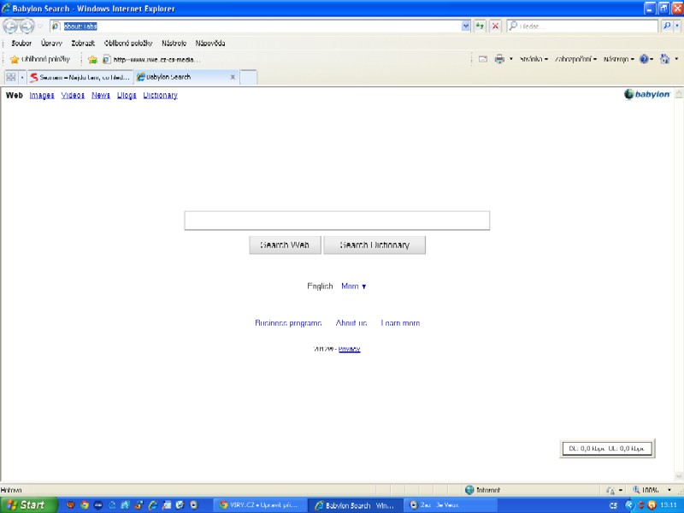Expand the More languages dropdown

tap(353, 286)
